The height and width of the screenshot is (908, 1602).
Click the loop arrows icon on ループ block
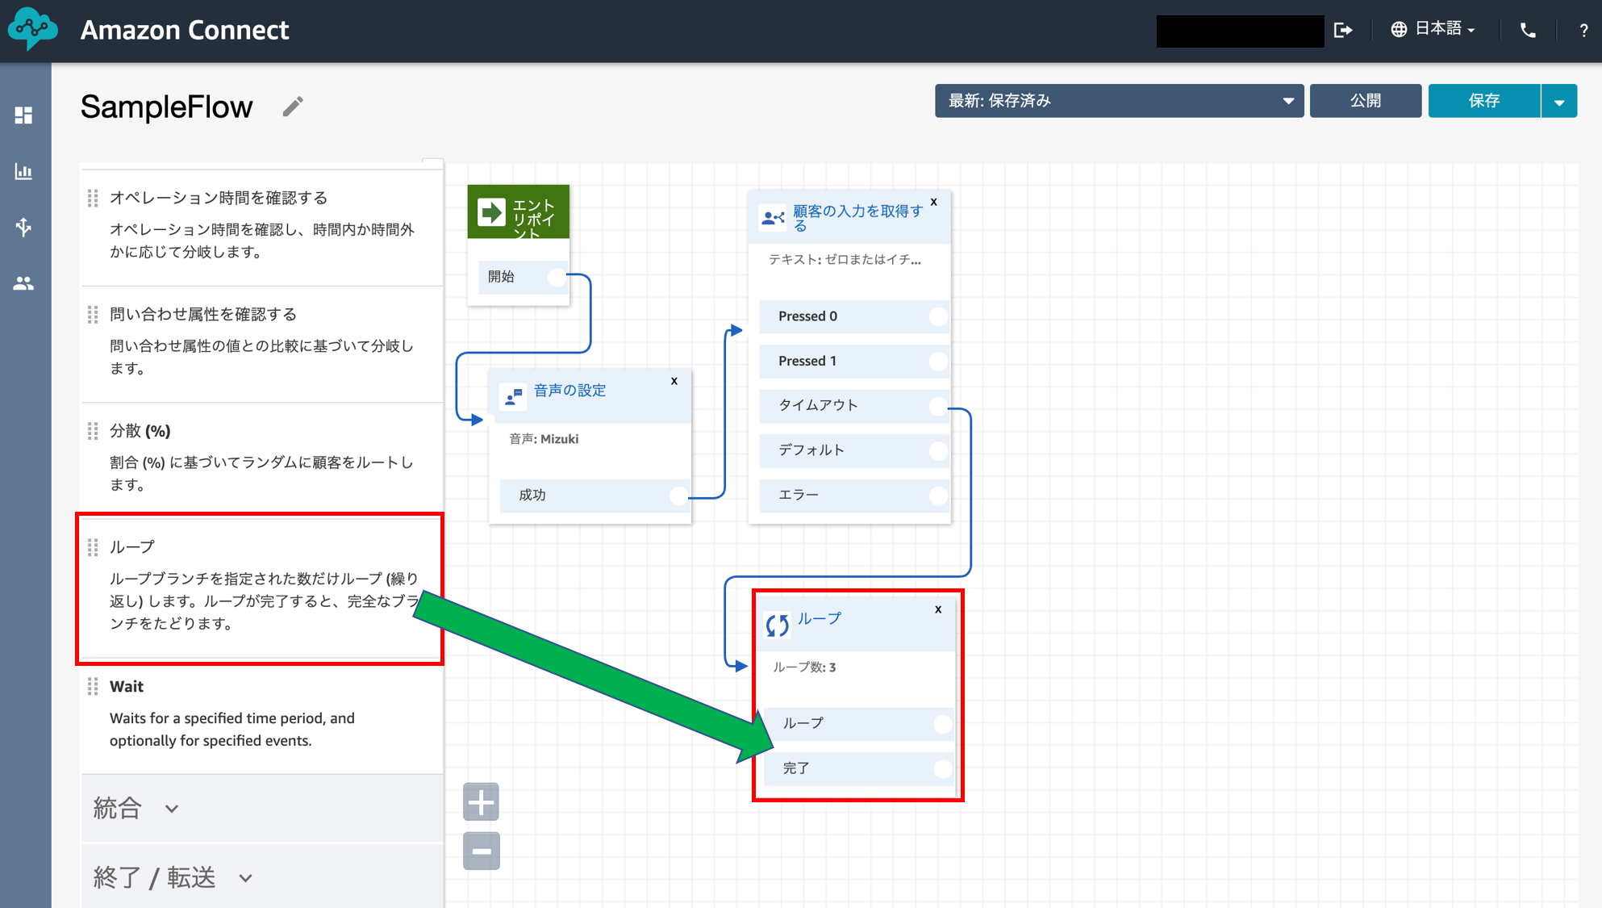(778, 625)
